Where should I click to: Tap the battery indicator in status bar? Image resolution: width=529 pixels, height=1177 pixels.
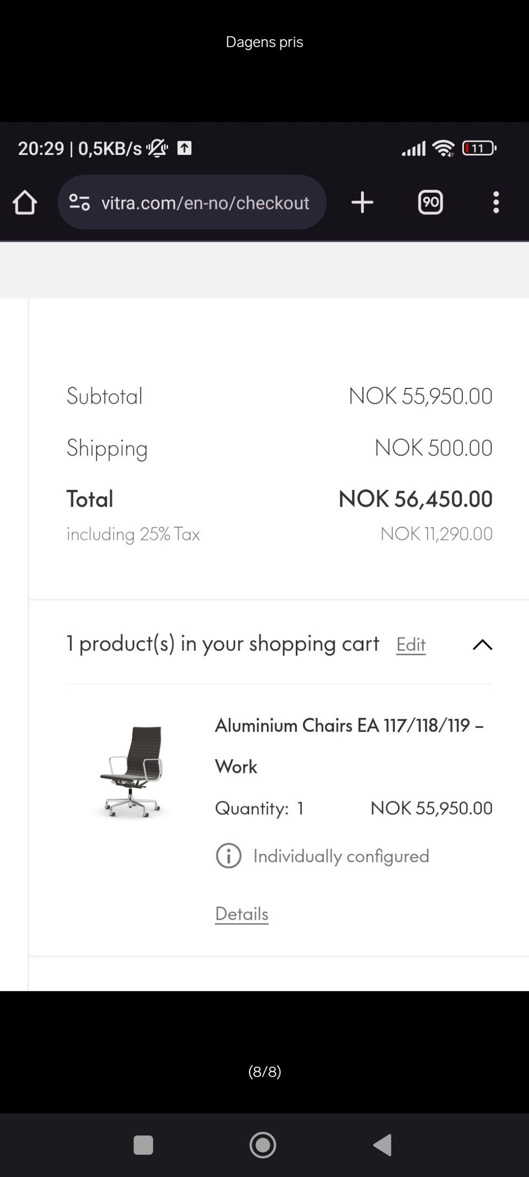[479, 148]
